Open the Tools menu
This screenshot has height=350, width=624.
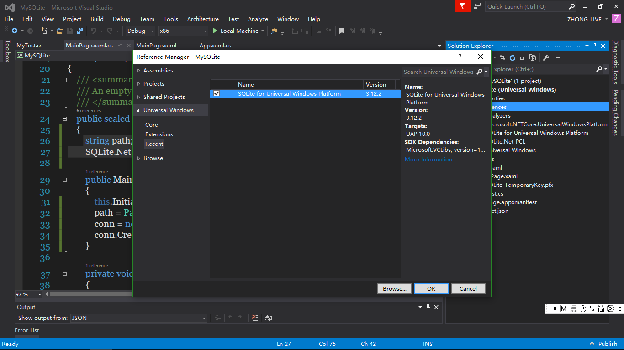coord(171,19)
